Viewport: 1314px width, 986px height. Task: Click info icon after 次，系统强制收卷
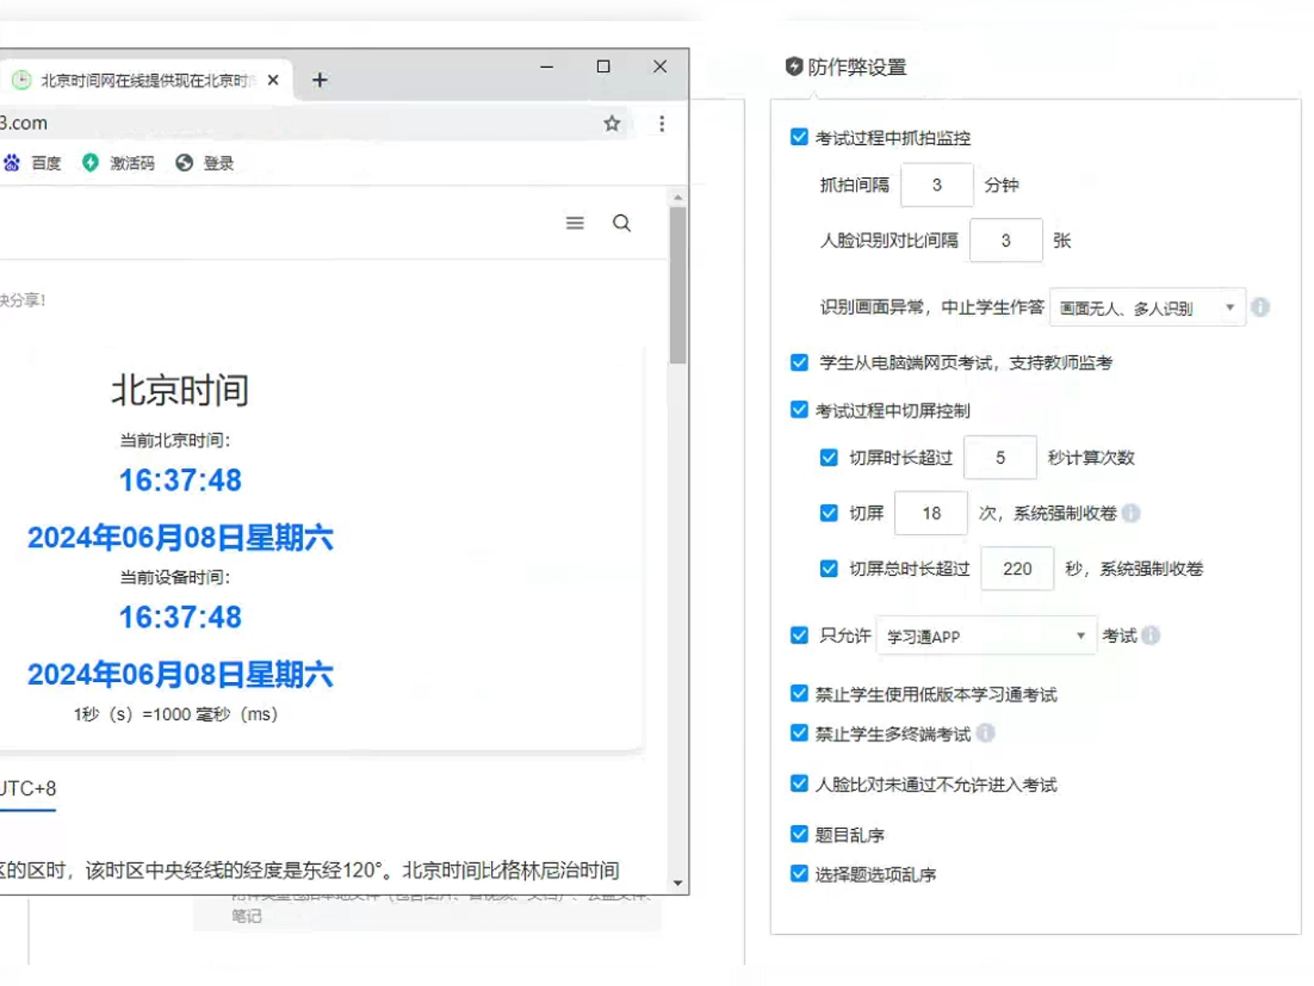1131,513
